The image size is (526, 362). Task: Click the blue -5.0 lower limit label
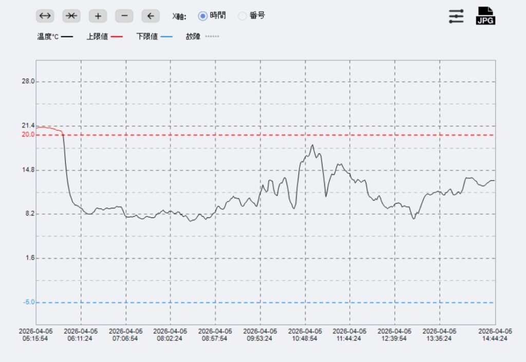(x=29, y=302)
